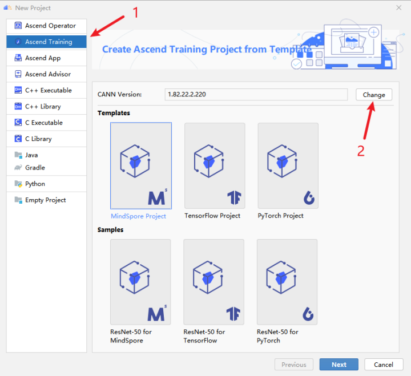411x376 pixels.
Task: Click Next to continue
Action: 339,365
